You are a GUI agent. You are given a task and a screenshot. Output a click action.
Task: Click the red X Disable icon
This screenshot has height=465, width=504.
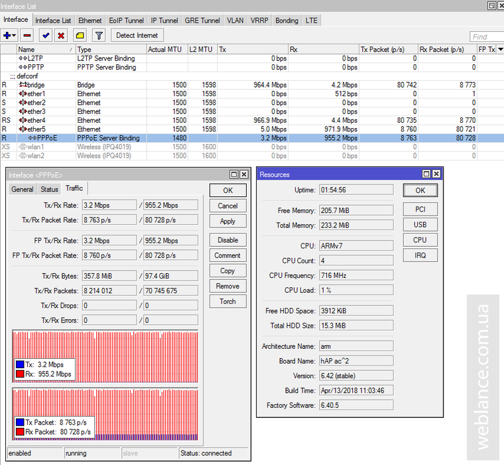(x=61, y=35)
